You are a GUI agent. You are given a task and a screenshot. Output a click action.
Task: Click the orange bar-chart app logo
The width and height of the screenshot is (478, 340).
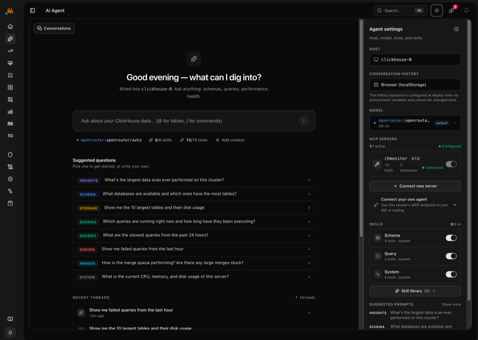coord(10,11)
